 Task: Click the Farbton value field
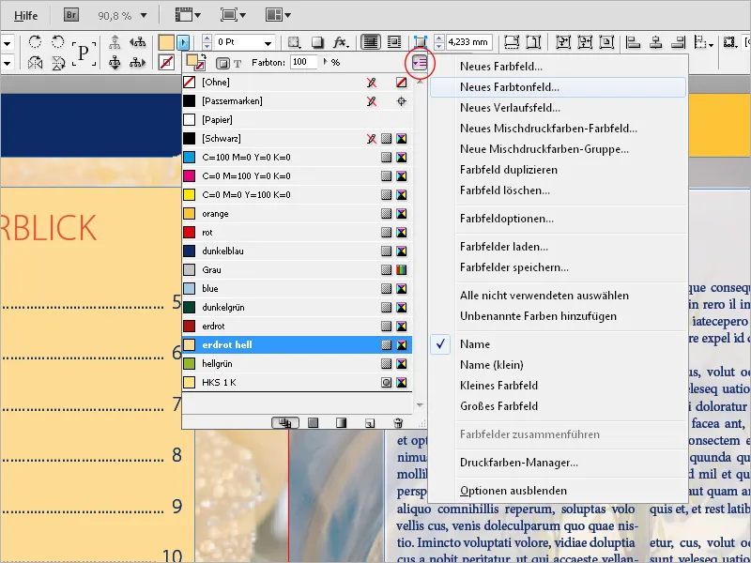pos(303,62)
